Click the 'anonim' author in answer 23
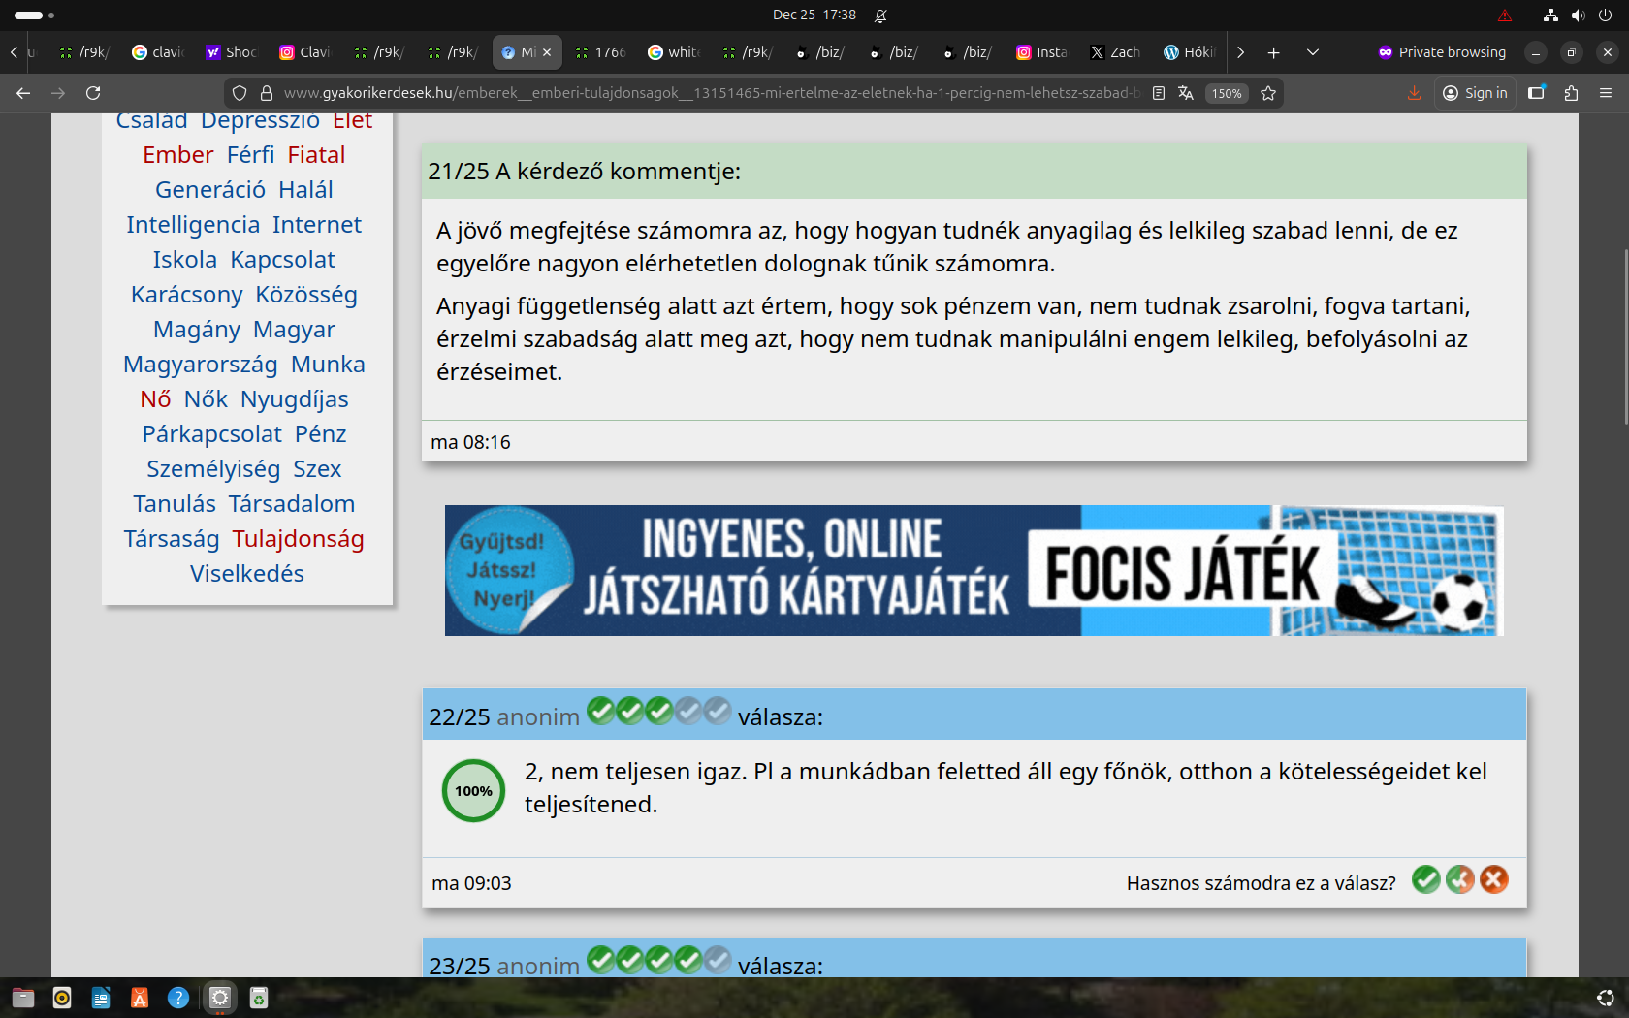Screen dimensions: 1629x1018 (538, 967)
